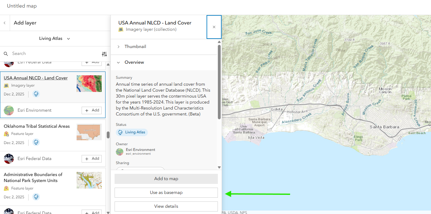Viewport: 431px width, 214px height.
Task: Click the Living Atlas badge on USA Annual NLCD card
Action: pos(36,94)
